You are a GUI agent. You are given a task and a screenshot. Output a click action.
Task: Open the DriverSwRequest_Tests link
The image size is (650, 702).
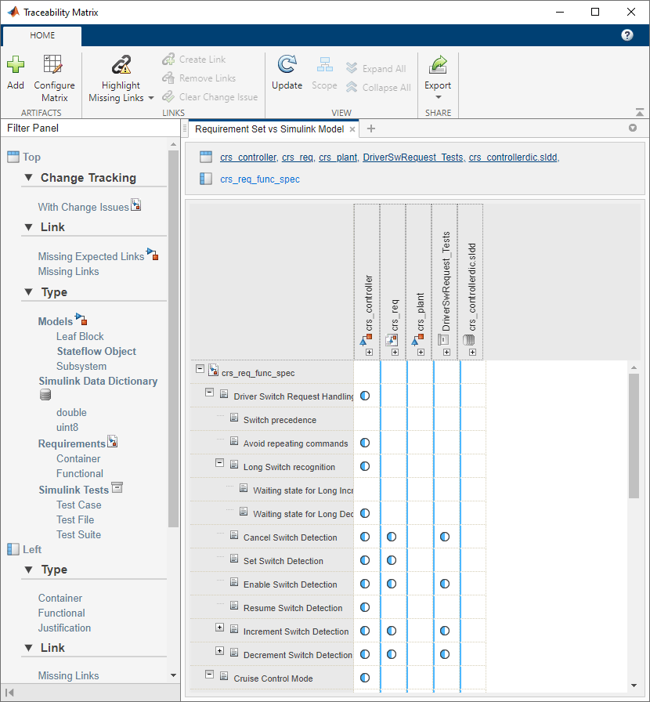coord(413,157)
